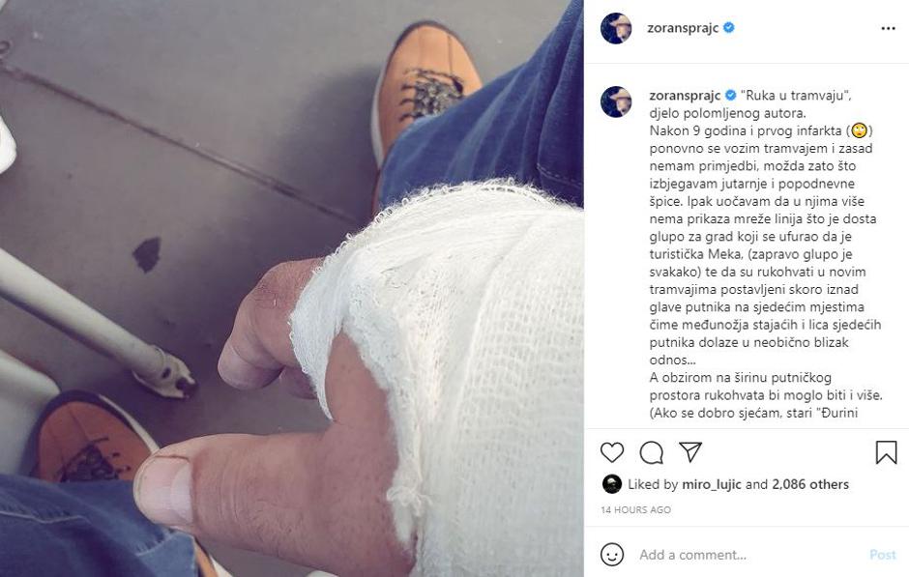Click the small liker avatar thumbnail
Screen dimensions: 909x577
[x=611, y=483]
